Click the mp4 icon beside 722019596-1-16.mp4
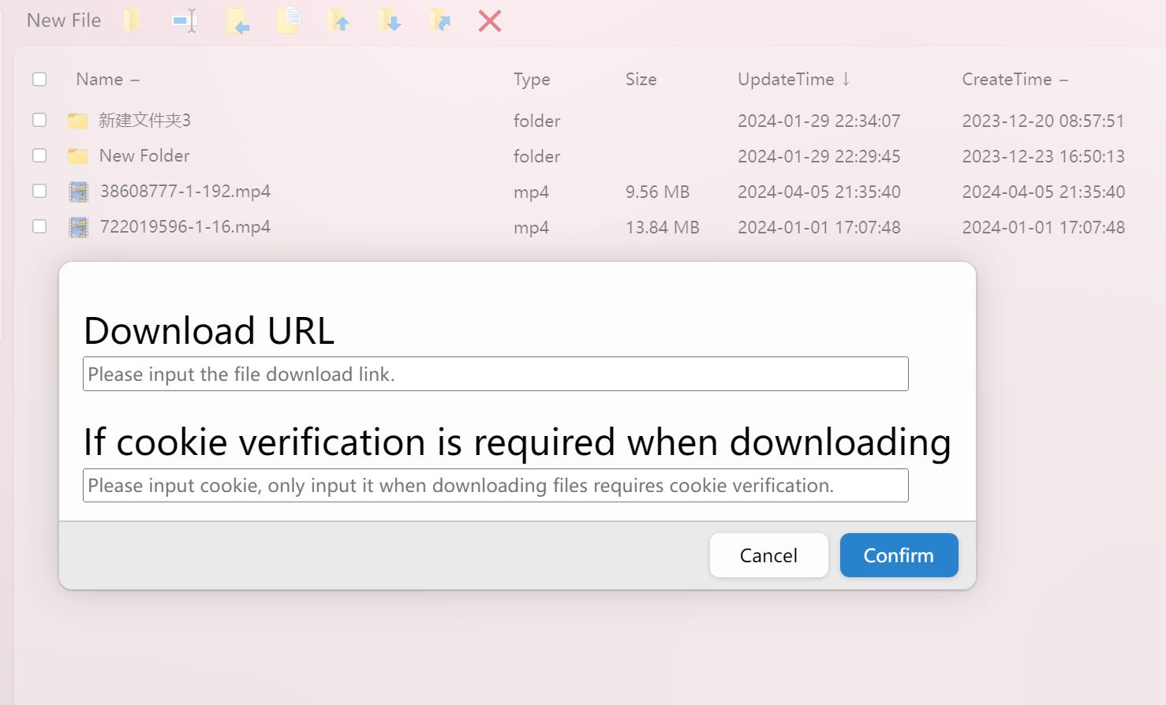Image resolution: width=1166 pixels, height=705 pixels. (78, 227)
